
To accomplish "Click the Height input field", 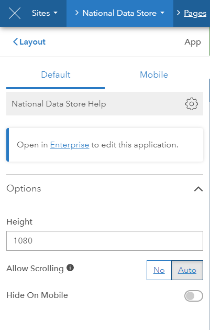I will coord(105,241).
